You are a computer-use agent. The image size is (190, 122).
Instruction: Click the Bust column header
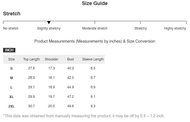(71, 59)
